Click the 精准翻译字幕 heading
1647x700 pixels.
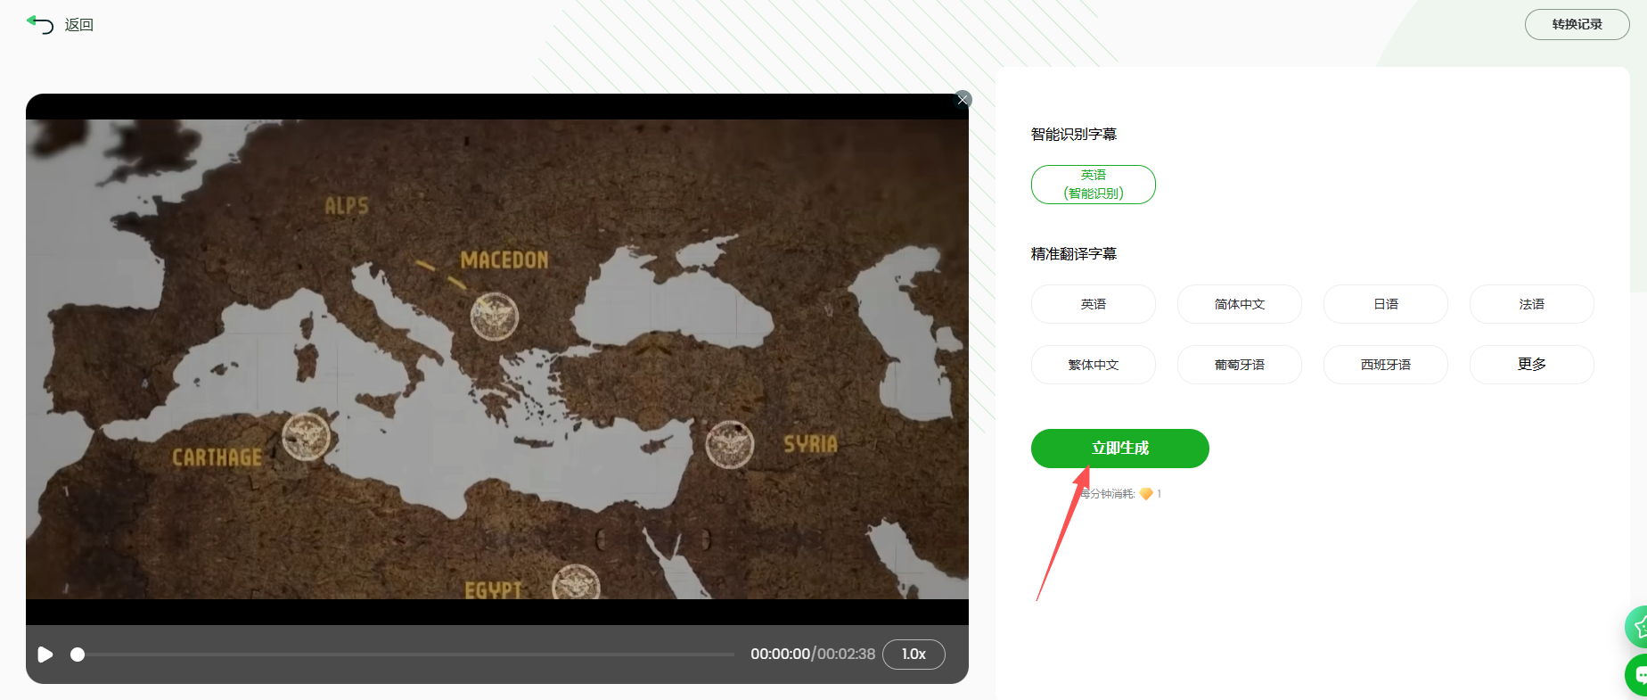tap(1074, 254)
